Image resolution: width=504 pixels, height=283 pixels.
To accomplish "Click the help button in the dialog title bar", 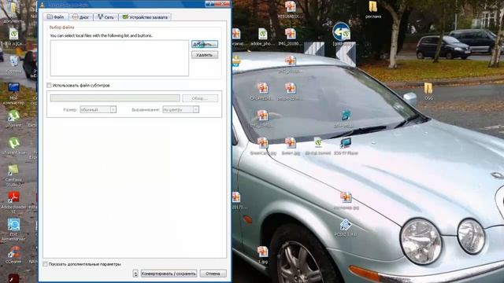I will tap(209, 3).
